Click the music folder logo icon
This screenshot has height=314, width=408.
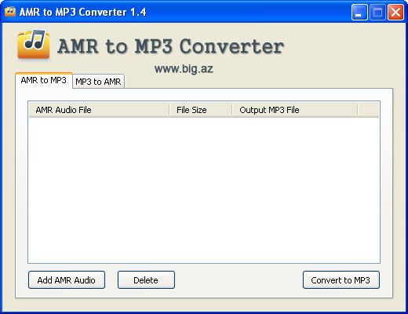tap(34, 44)
